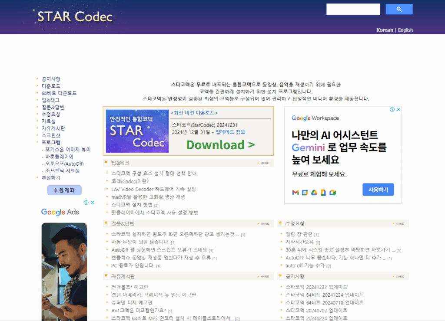The width and height of the screenshot is (445, 321).
Task: Open post madVR을 활용한 고화질 영상 재생
Action: pos(148,197)
